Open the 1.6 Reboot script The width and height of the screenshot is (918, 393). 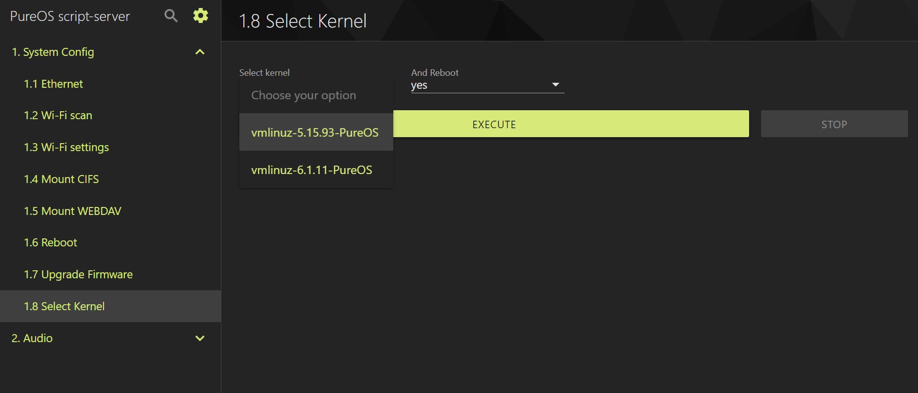[x=50, y=242]
